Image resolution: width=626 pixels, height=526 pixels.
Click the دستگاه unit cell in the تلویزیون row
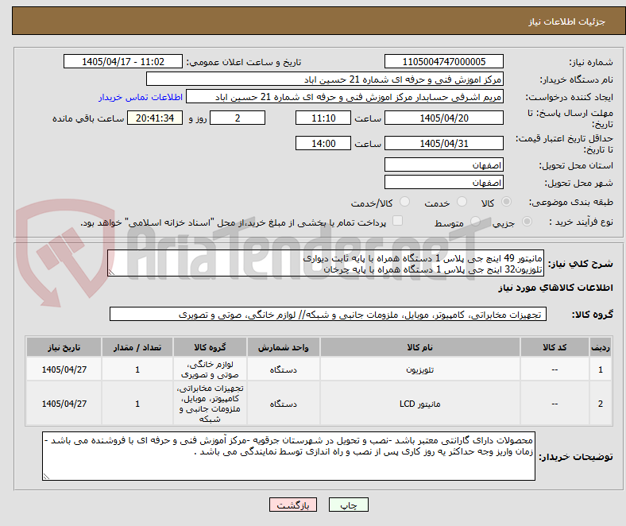(283, 369)
